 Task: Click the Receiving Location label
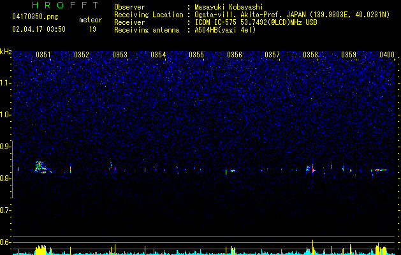(149, 15)
